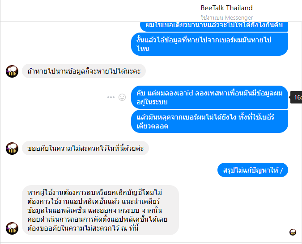
Task: Click BeeTalk avatar beside ขออภัยในความไม่สะดวก message
Action: point(12,149)
